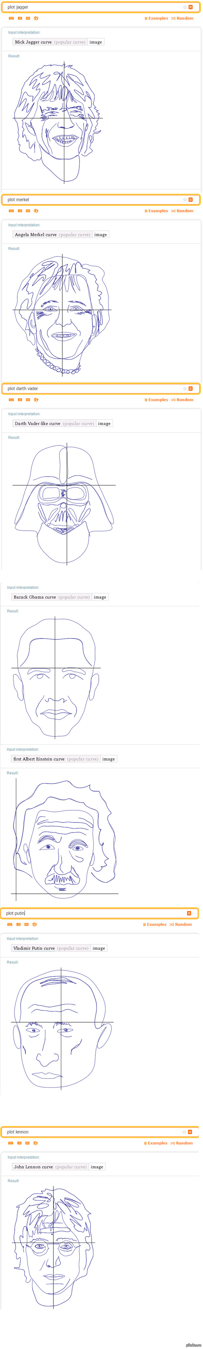Viewport: 203px width, 1349px height.
Task: Click the compute button in the "plot jagger" box
Action: (190, 7)
